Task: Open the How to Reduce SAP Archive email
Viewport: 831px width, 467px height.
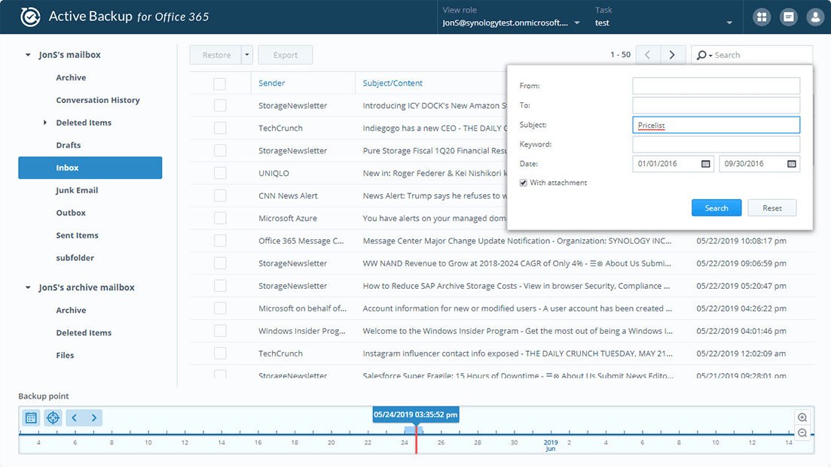Action: tap(502, 286)
